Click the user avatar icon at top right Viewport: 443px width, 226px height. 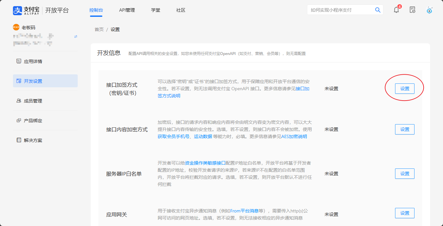tap(429, 10)
